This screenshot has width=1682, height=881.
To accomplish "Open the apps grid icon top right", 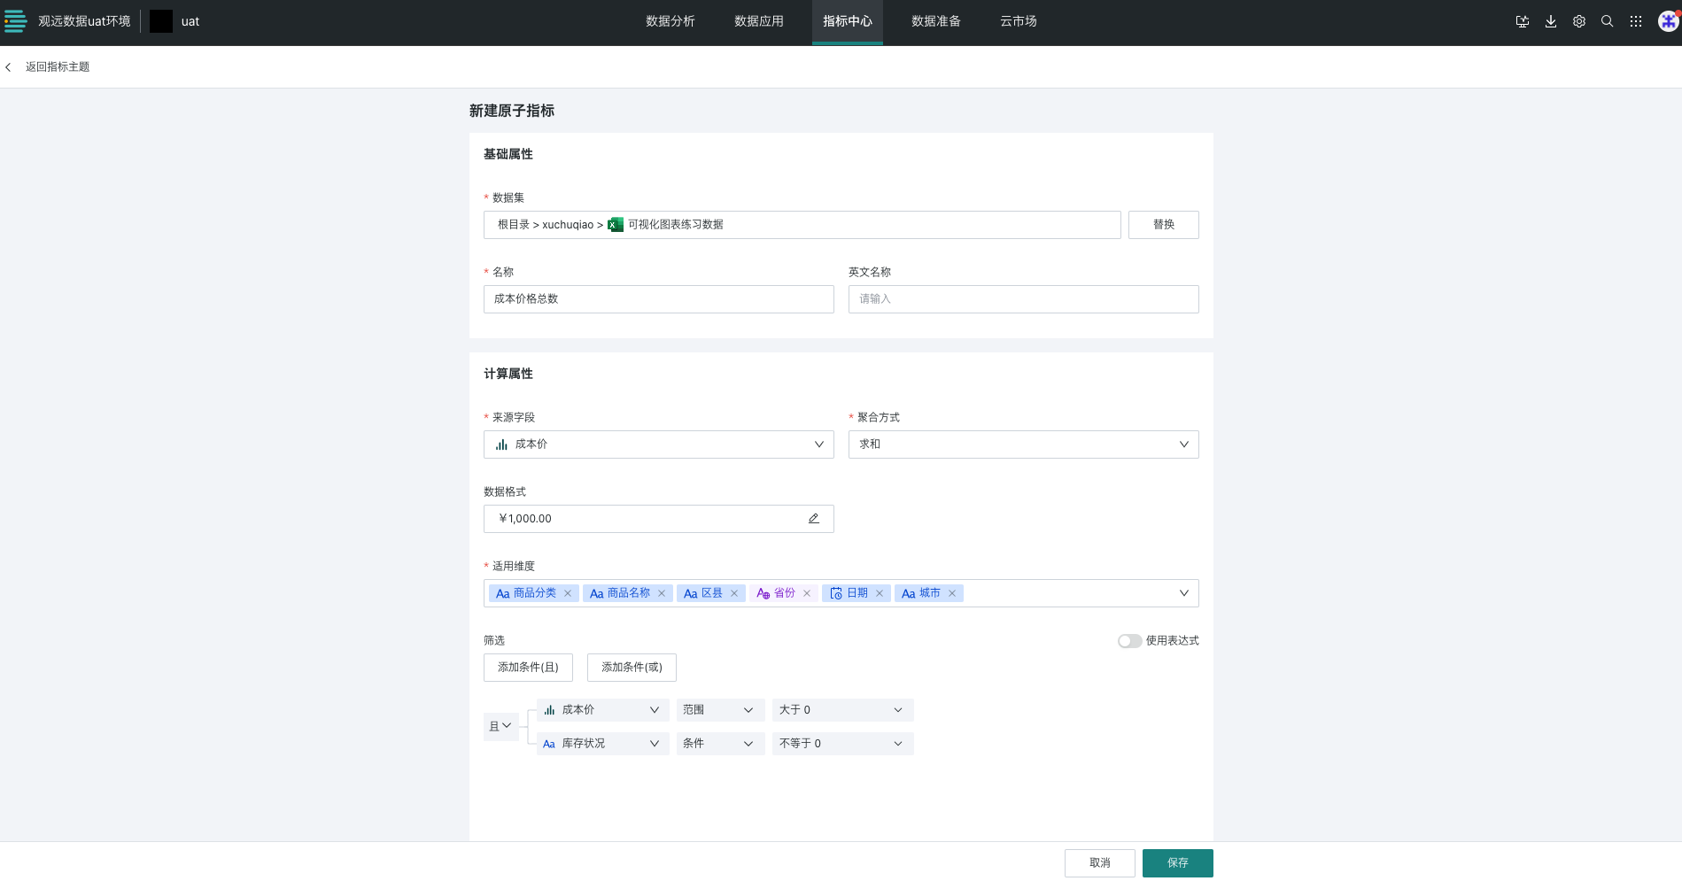I will [x=1635, y=20].
